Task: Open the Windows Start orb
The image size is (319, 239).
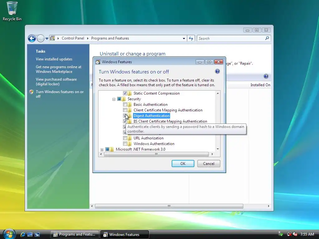Action: pyautogui.click(x=9, y=234)
